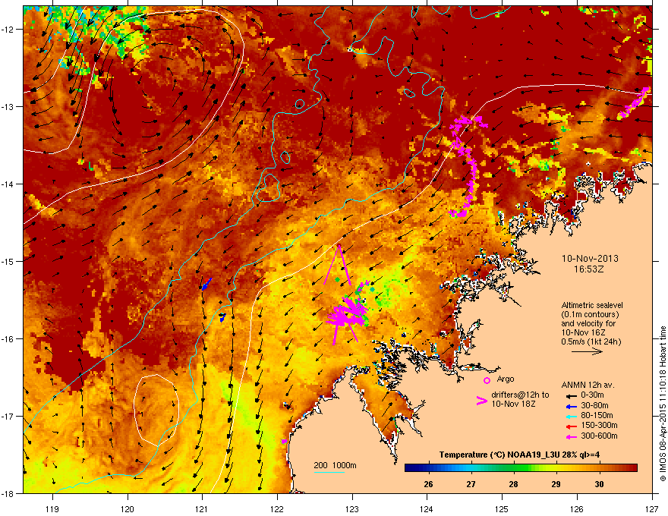Select the red 150-300m arrow legend symbol
Image resolution: width=668 pixels, height=516 pixels.
tap(572, 426)
